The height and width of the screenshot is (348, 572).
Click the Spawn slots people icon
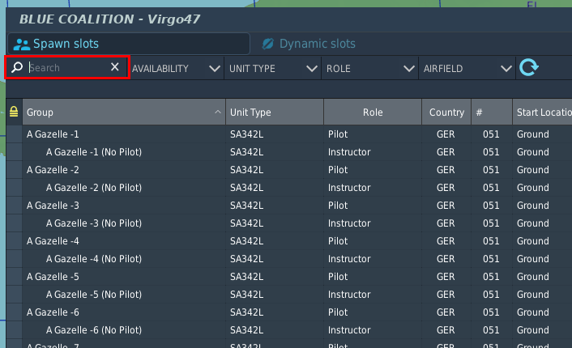(22, 45)
